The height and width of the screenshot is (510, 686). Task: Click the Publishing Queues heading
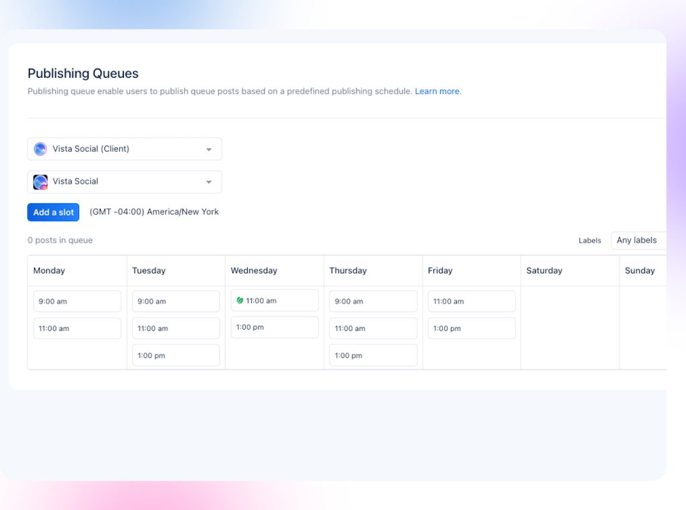(83, 74)
